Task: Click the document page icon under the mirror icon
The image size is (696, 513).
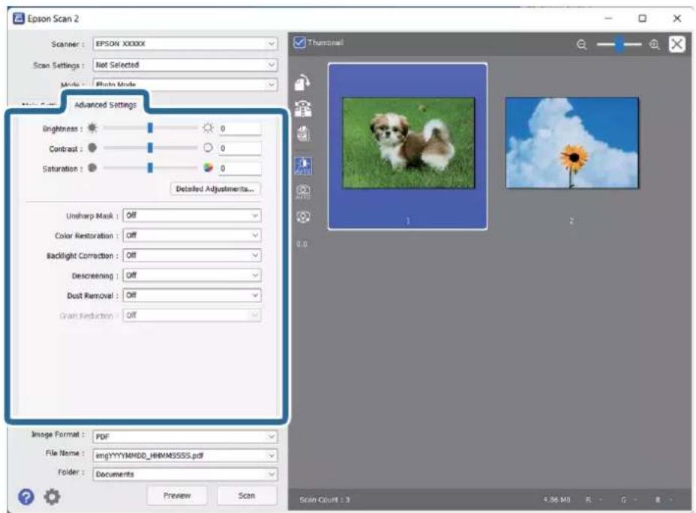Action: pyautogui.click(x=303, y=134)
